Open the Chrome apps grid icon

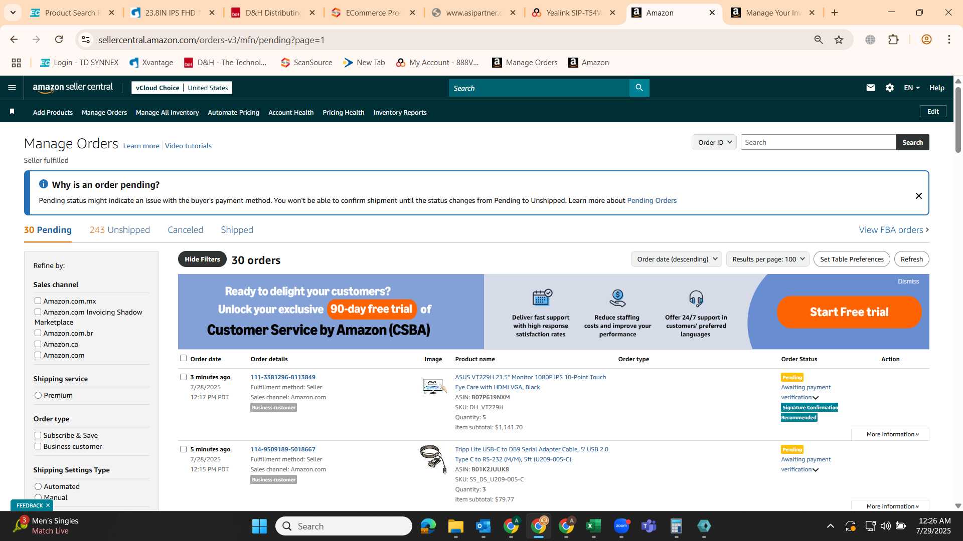(16, 63)
